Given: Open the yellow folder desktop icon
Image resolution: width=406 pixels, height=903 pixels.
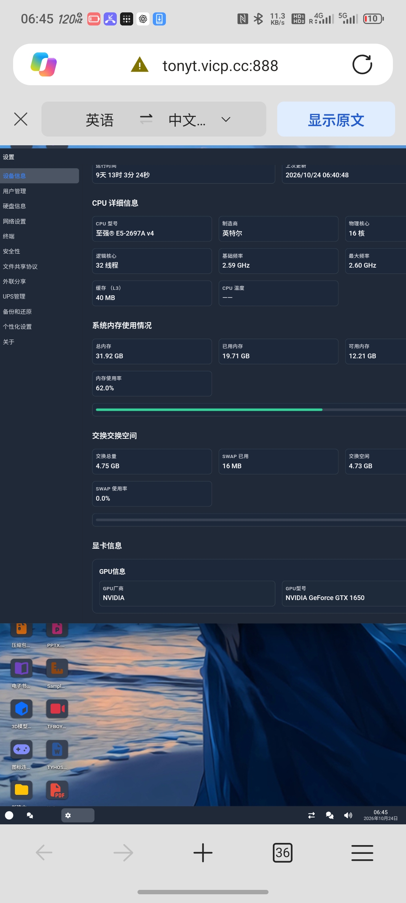Looking at the screenshot, I should pos(21,789).
